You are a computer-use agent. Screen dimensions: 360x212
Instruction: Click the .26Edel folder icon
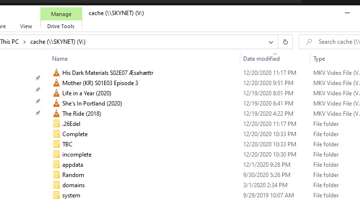coord(56,124)
